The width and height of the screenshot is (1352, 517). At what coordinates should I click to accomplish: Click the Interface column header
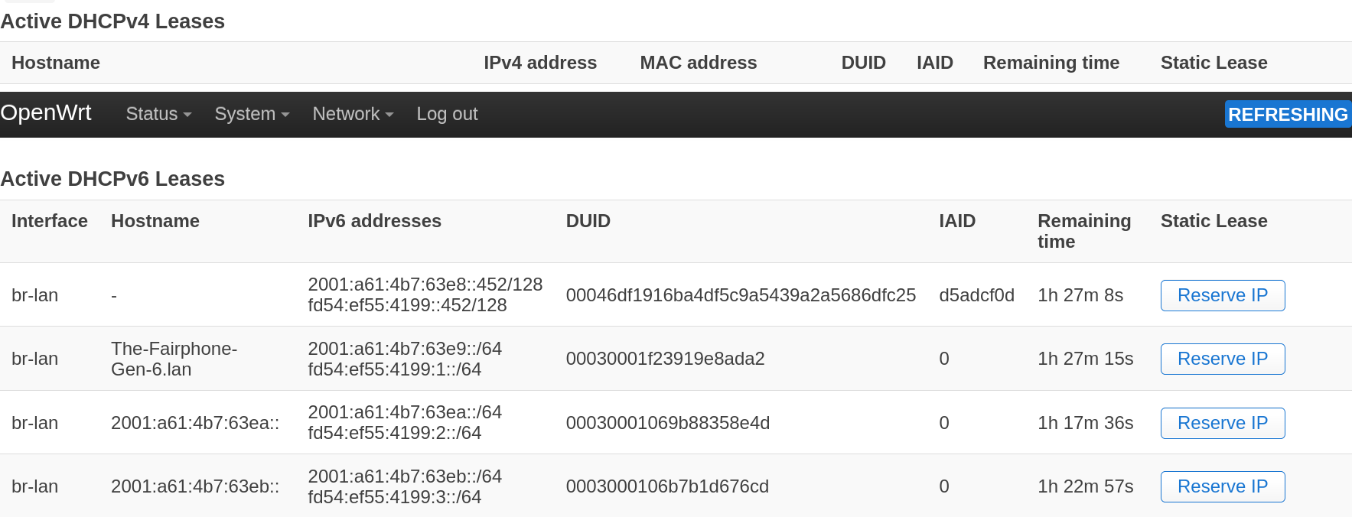[x=50, y=221]
